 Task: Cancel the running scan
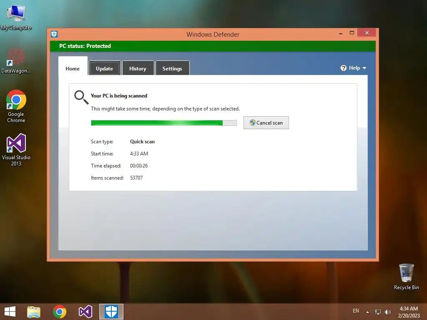pos(266,123)
